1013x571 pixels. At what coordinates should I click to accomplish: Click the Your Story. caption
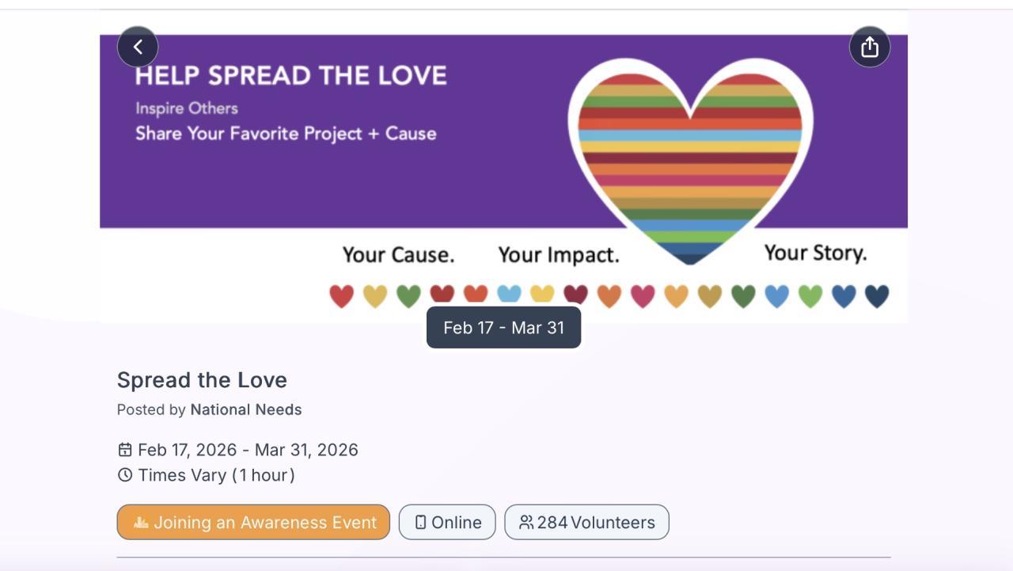point(815,253)
